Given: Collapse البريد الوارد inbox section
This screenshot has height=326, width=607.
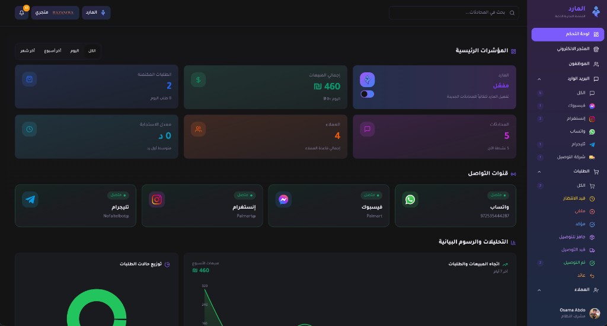Looking at the screenshot, I should pos(539,79).
